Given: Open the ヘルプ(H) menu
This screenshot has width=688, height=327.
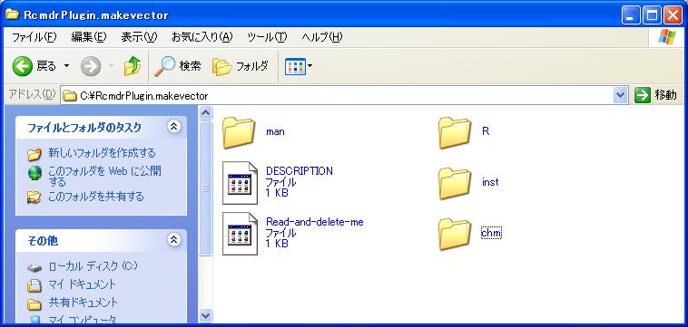Looking at the screenshot, I should pyautogui.click(x=322, y=38).
